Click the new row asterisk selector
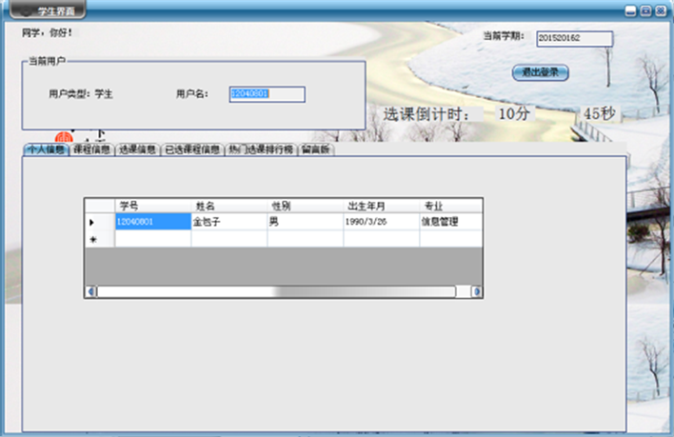 point(100,239)
